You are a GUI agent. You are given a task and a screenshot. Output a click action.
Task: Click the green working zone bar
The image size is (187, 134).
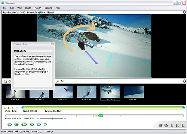[x=103, y=108]
